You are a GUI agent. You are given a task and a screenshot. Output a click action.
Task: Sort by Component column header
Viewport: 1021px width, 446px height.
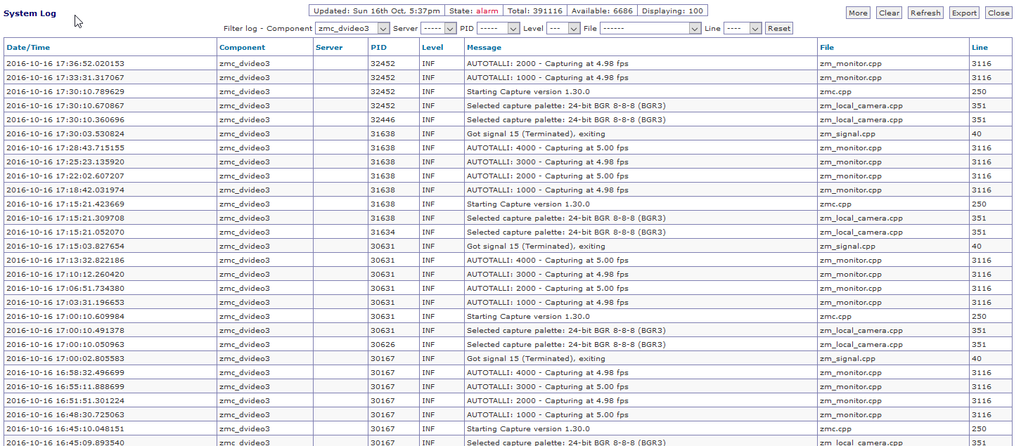(x=243, y=48)
